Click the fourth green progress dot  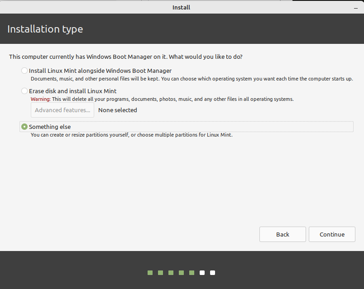pos(181,273)
